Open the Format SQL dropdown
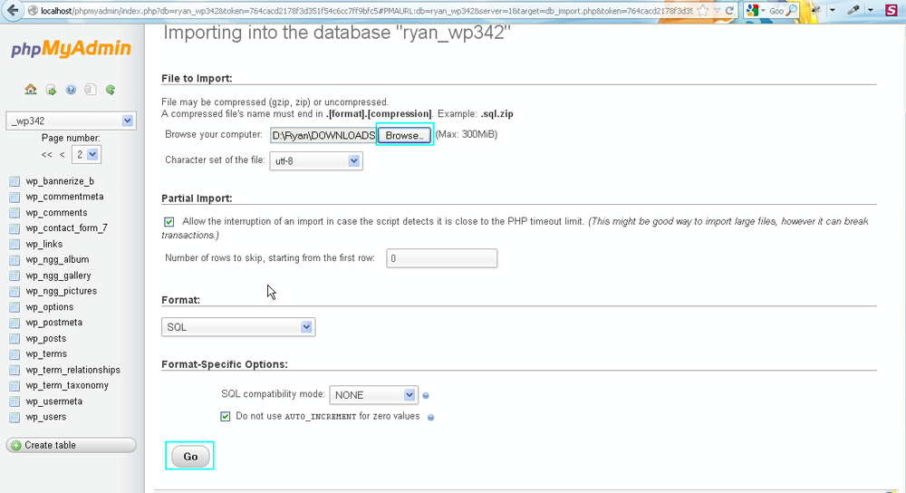The image size is (906, 493). tap(238, 327)
